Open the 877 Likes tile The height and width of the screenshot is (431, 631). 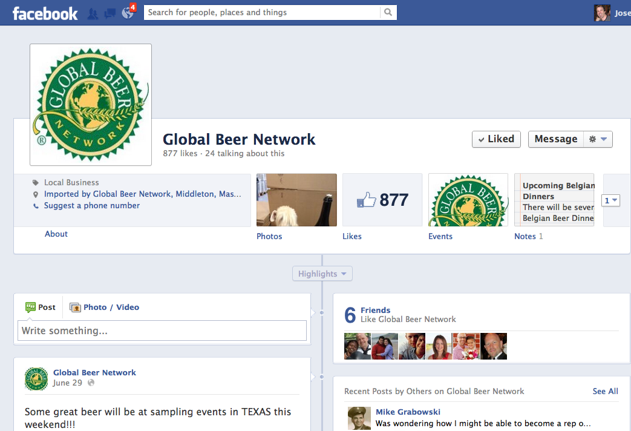point(382,200)
